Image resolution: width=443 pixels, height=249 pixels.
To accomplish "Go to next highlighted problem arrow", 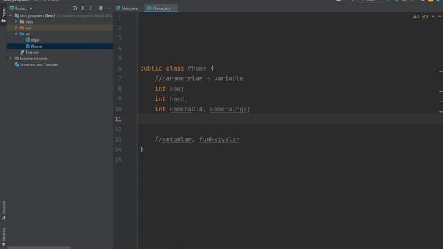I will point(440,17).
